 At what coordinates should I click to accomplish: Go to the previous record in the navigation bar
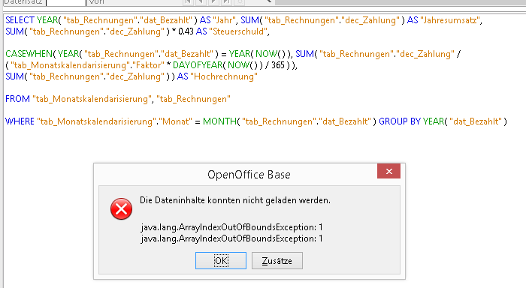coord(201,1)
